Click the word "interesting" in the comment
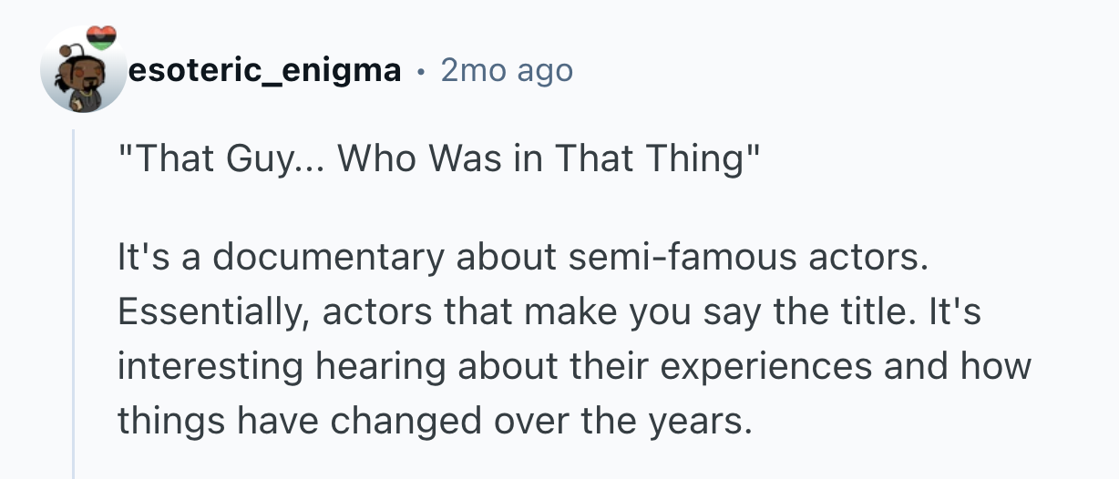The height and width of the screenshot is (479, 1119). [x=210, y=366]
